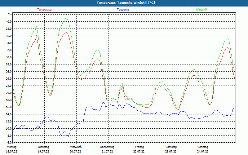Click the Montag day label
248x155 pixels.
pos(11,147)
